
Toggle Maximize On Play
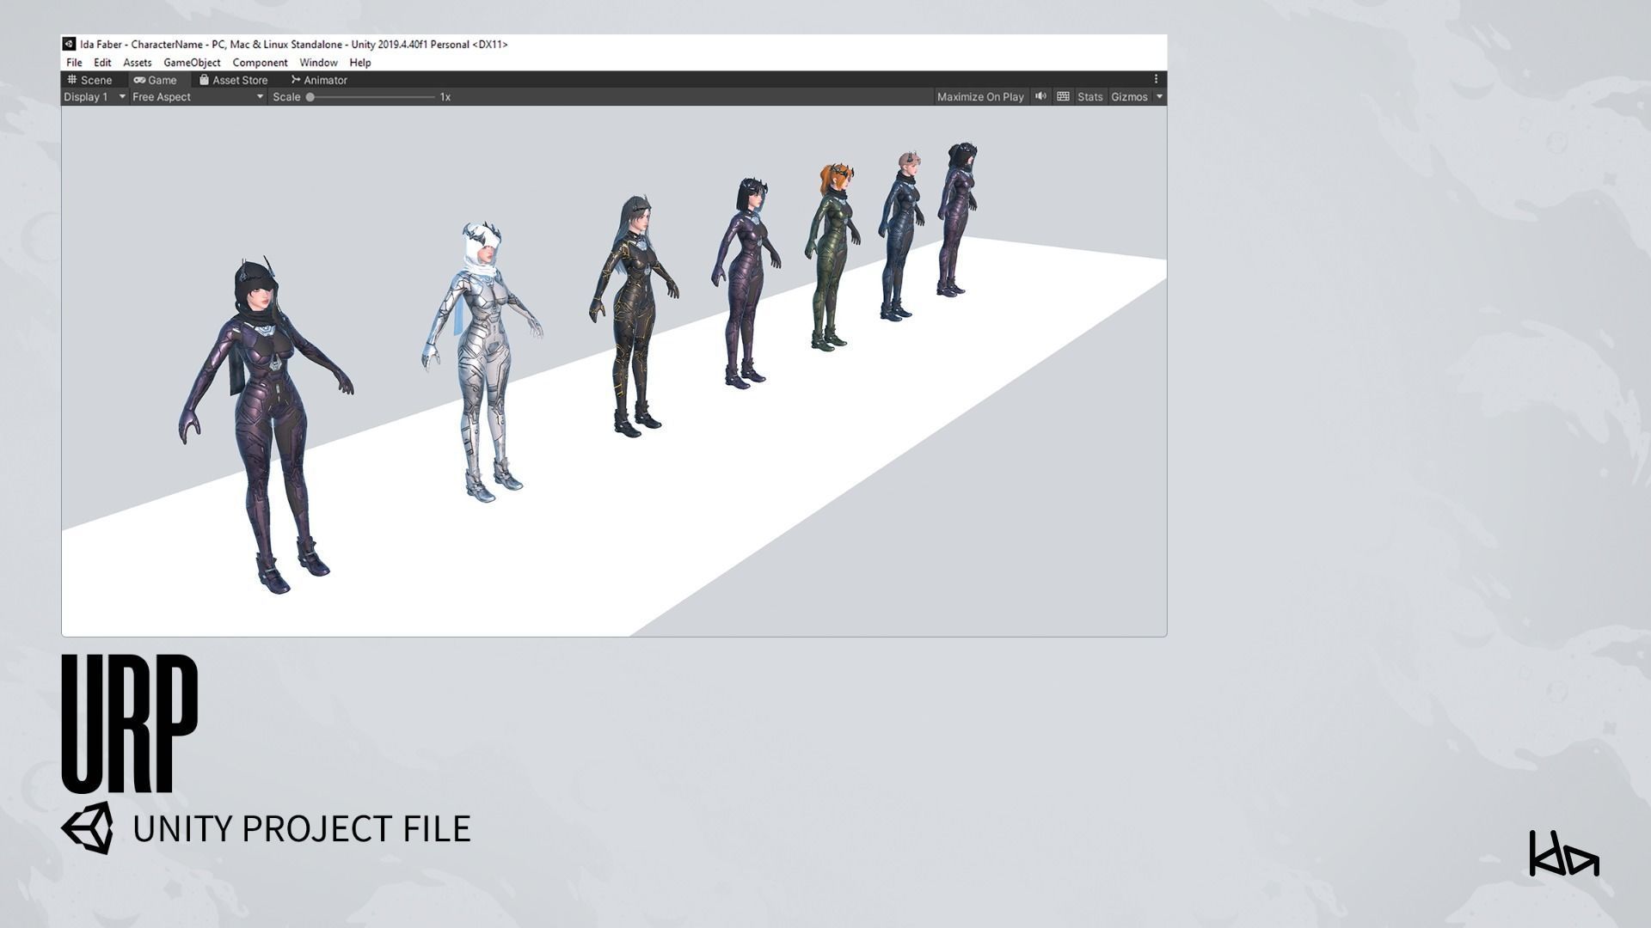980,97
